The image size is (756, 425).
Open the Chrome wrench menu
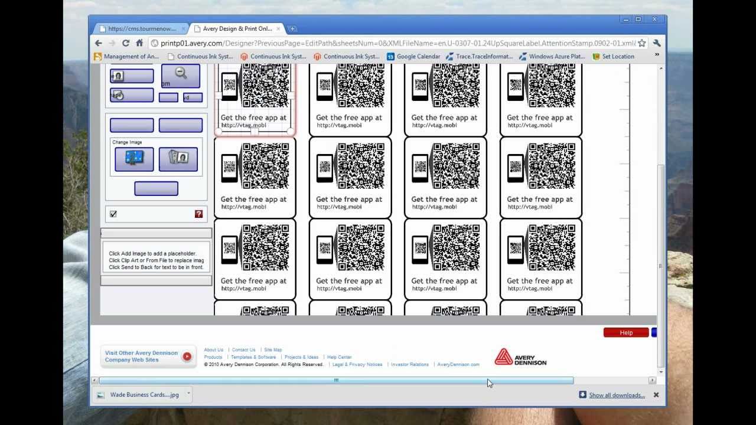(x=657, y=43)
